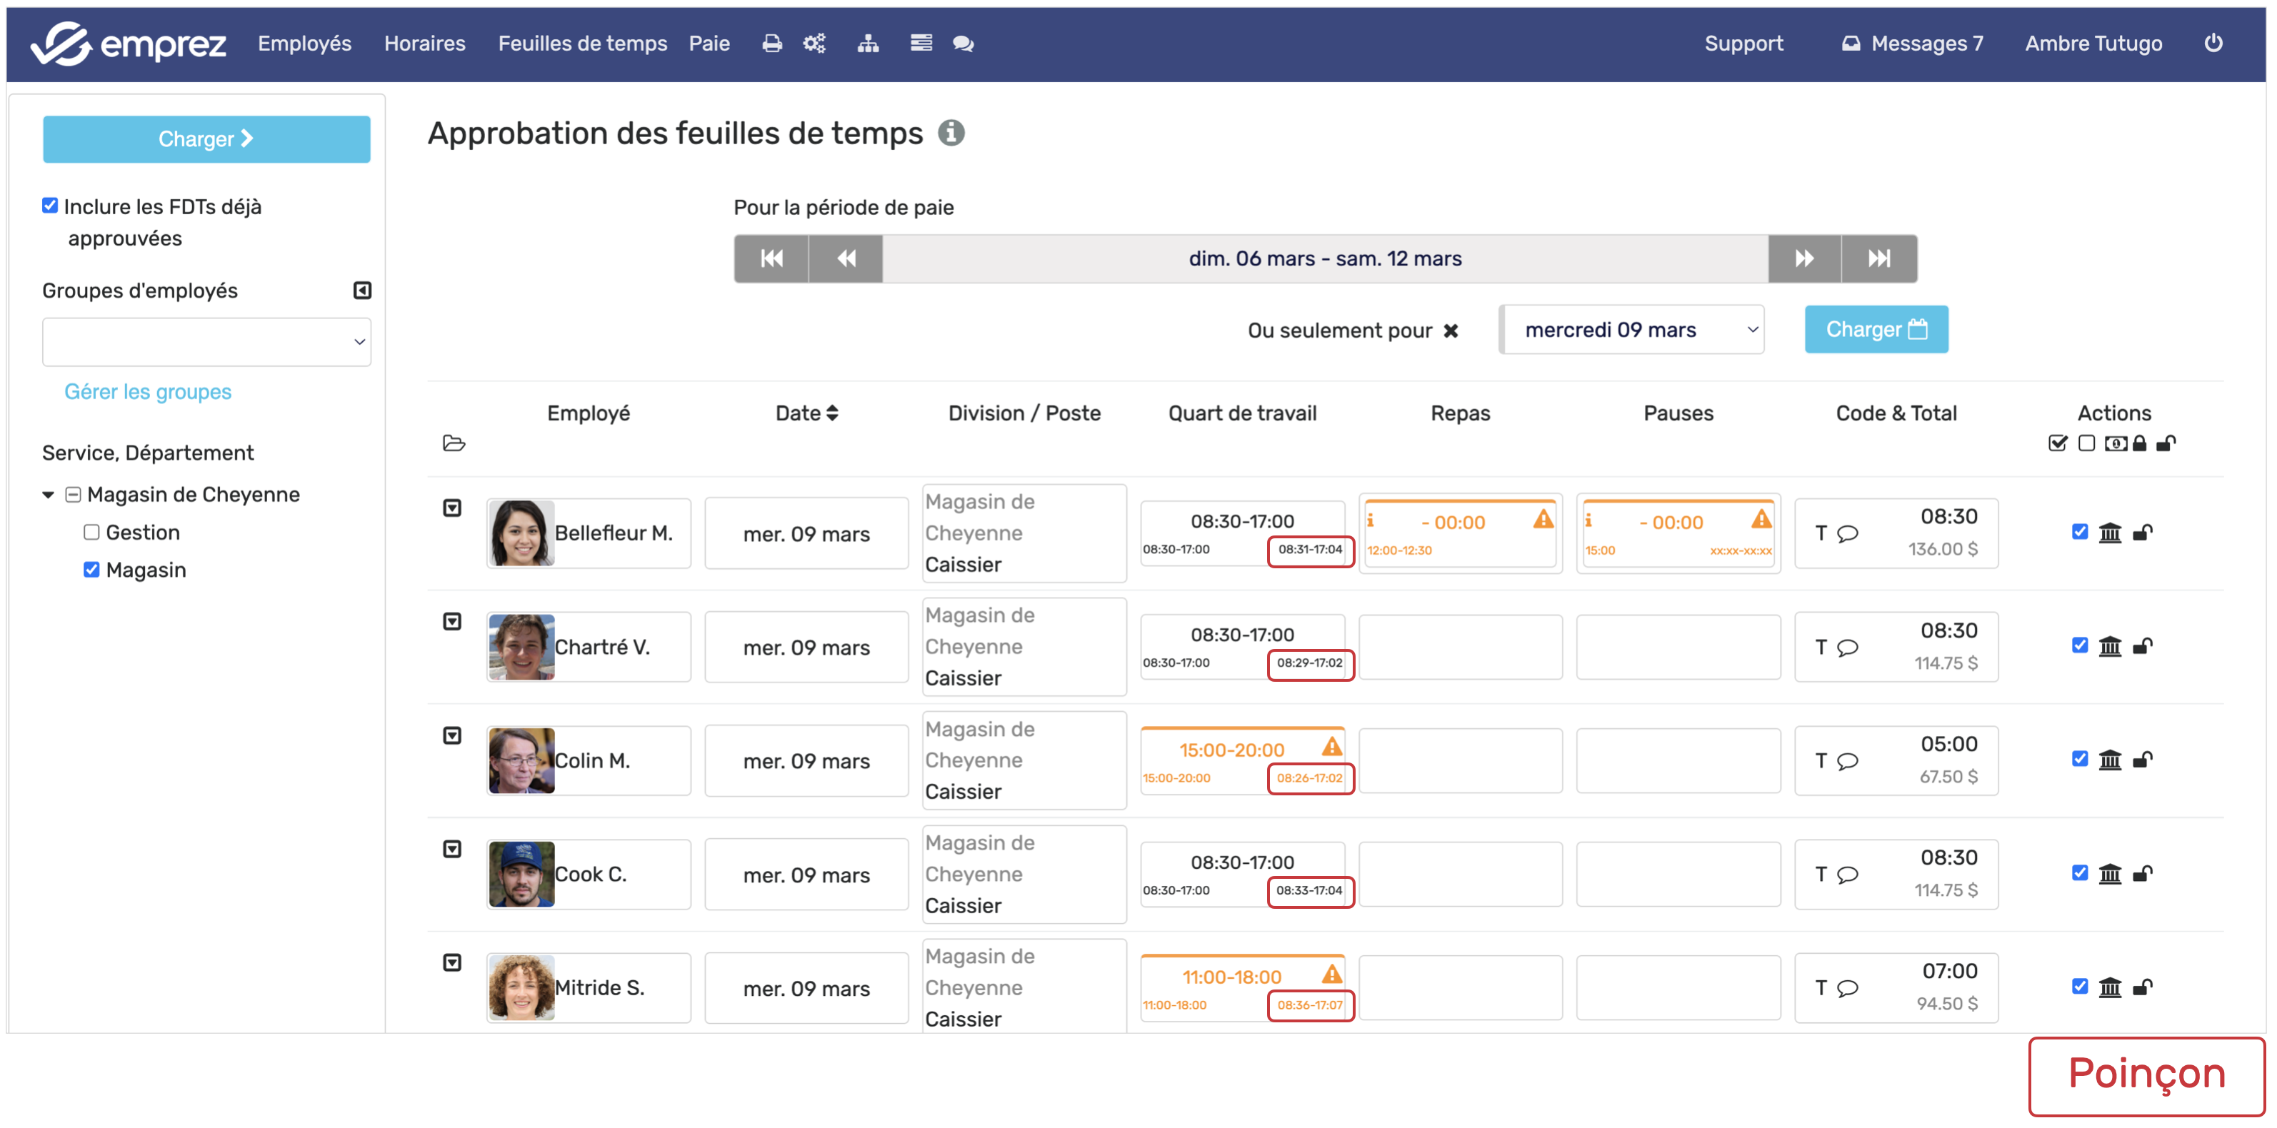Follow the Gérer les groupes link

pyautogui.click(x=148, y=392)
